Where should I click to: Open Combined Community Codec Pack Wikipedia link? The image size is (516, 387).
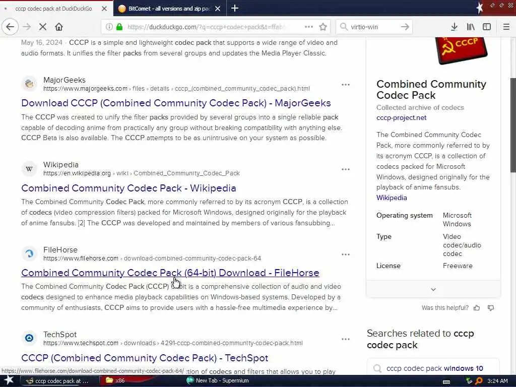pos(128,188)
